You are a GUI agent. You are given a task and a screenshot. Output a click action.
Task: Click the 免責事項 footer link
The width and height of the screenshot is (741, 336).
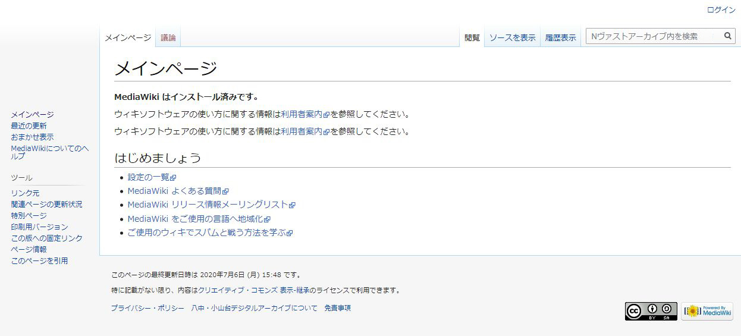tap(337, 308)
